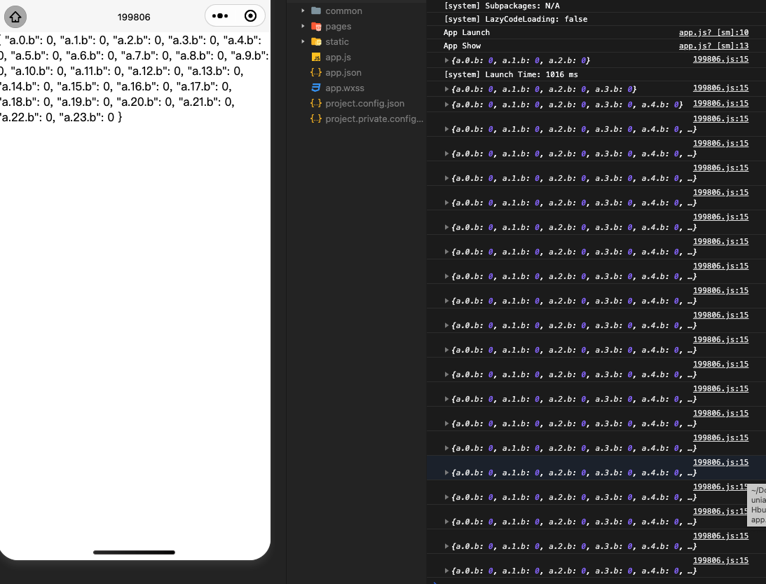
Task: Expand the static folder arrow
Action: point(303,41)
